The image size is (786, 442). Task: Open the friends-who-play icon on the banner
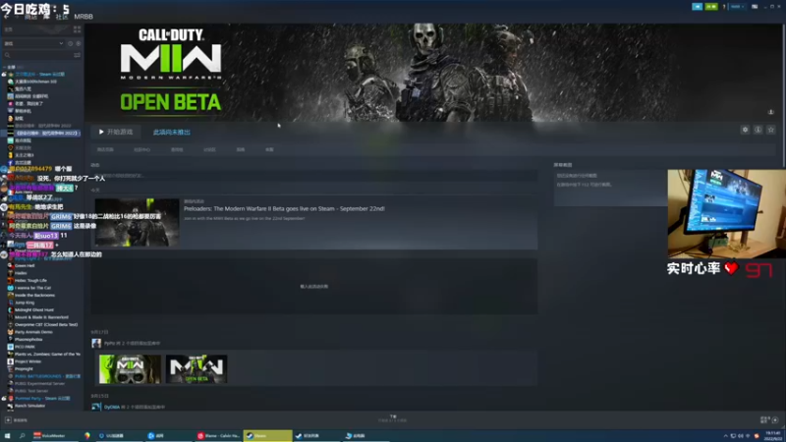click(x=771, y=112)
